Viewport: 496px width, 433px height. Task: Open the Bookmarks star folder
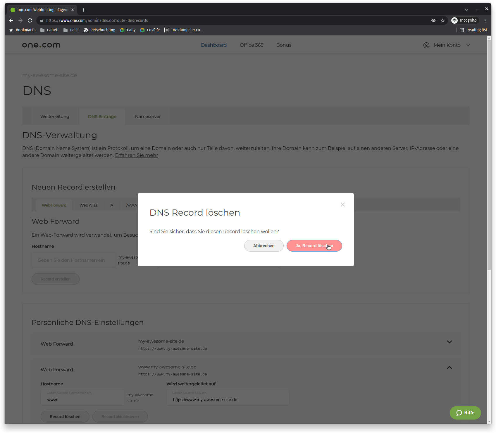click(22, 30)
